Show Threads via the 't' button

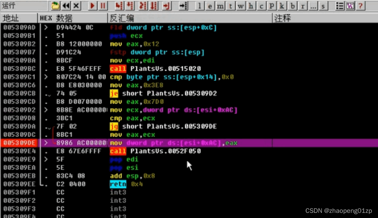pos(230,6)
